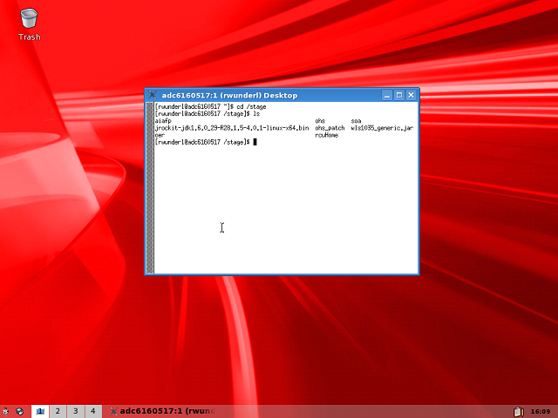
Task: Open the applications menu penguin icon
Action: (x=5, y=411)
